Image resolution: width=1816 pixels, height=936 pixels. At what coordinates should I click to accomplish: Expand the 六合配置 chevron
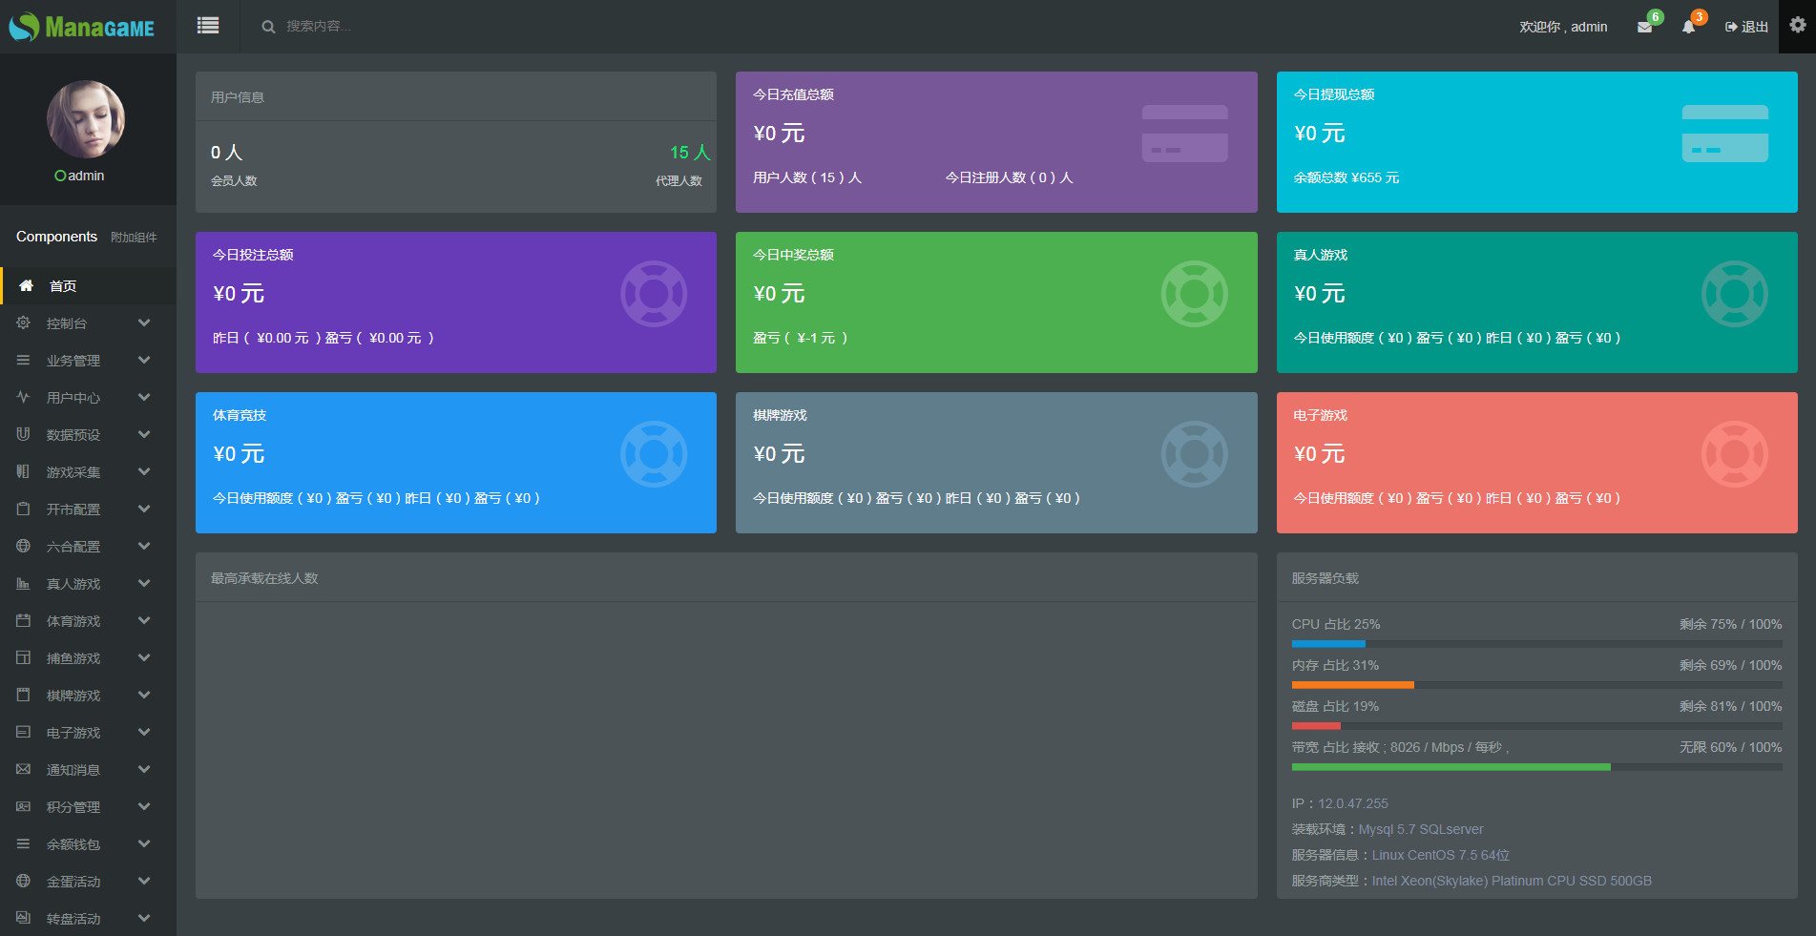[x=144, y=547]
